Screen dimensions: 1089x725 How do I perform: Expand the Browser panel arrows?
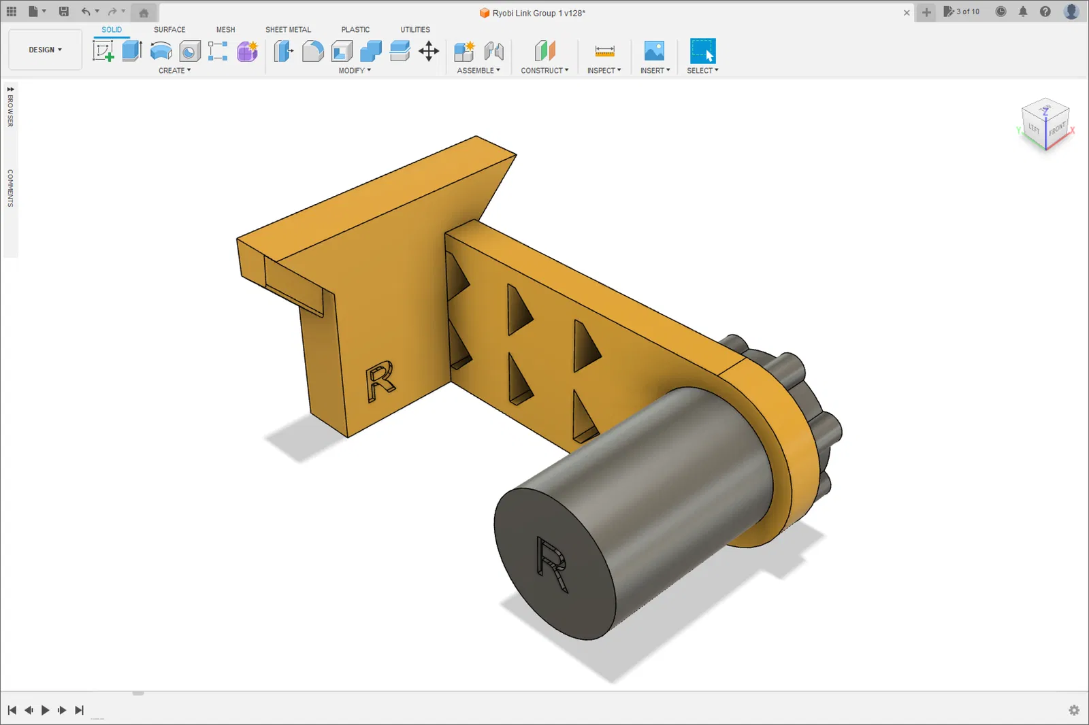pos(10,89)
